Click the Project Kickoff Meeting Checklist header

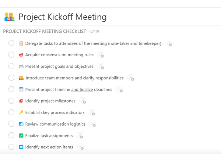(x=45, y=31)
